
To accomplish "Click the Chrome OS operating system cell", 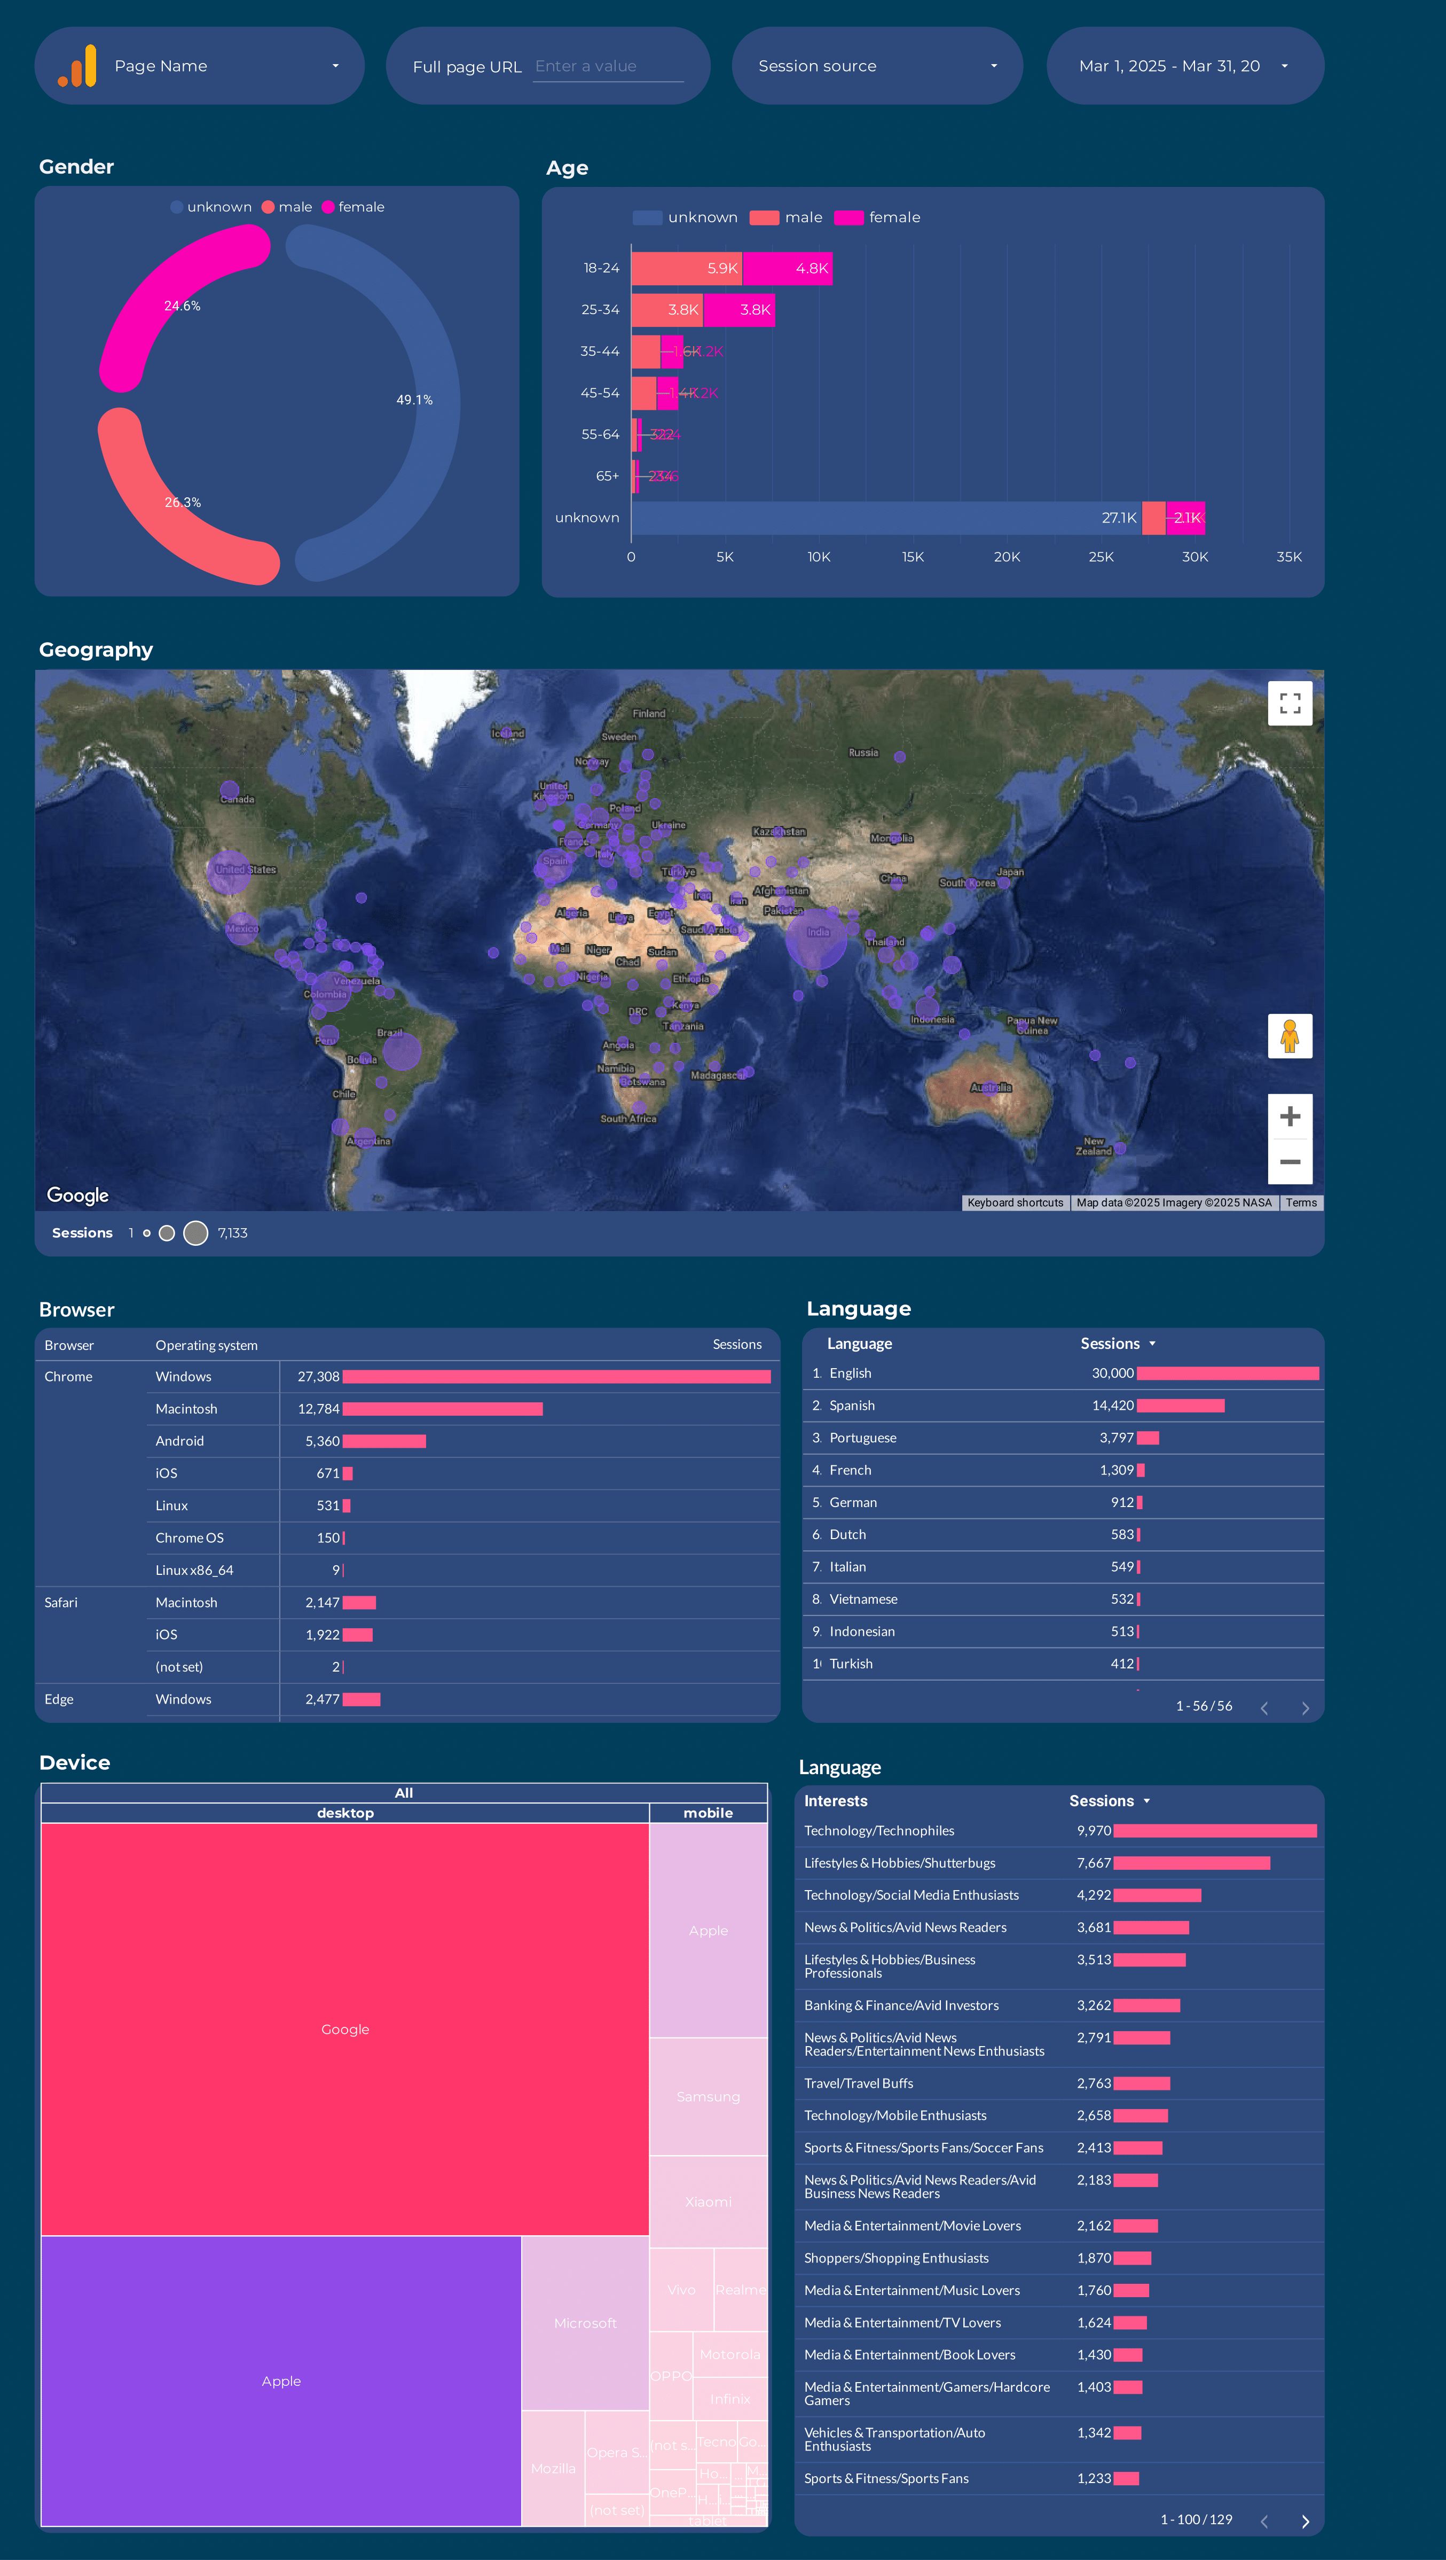I will pyautogui.click(x=190, y=1537).
